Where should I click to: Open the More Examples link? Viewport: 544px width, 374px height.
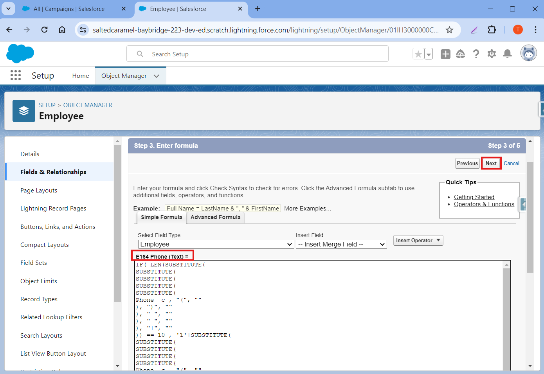(x=308, y=209)
